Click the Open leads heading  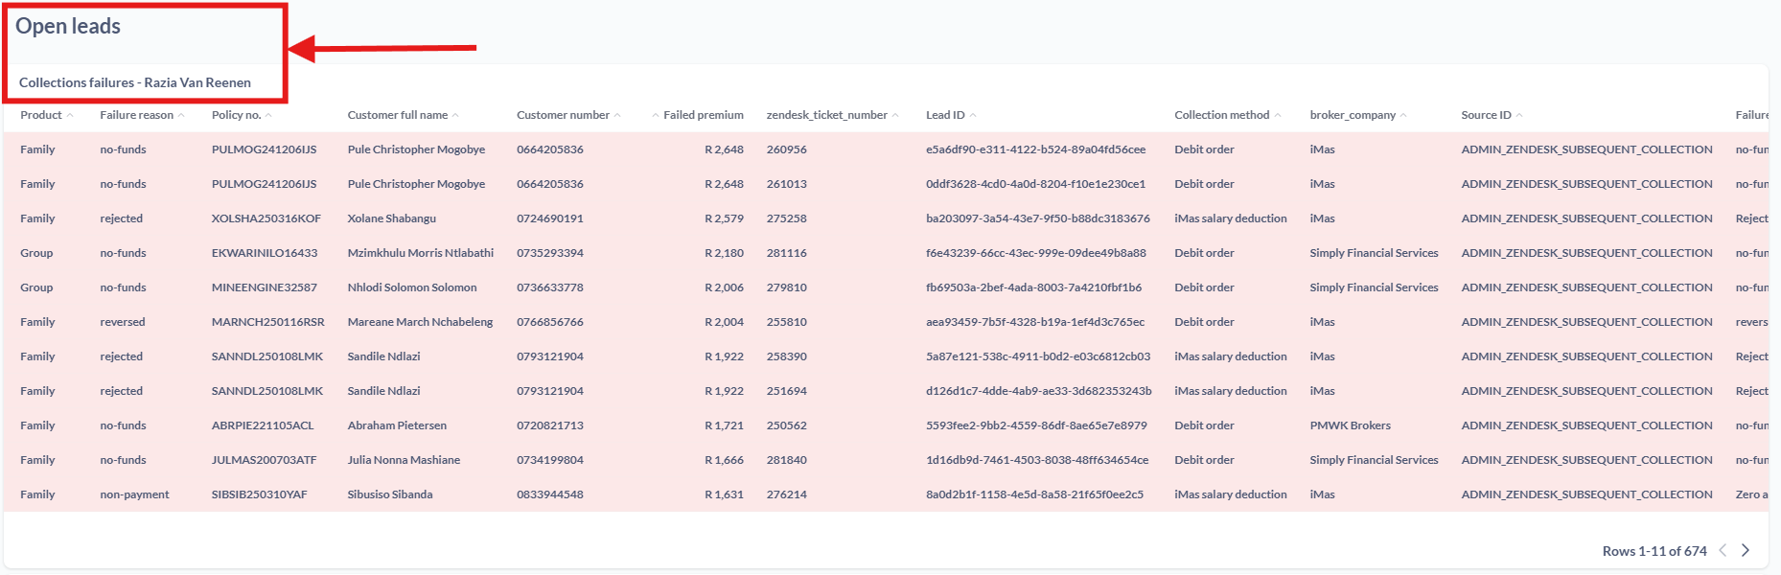pyautogui.click(x=68, y=27)
